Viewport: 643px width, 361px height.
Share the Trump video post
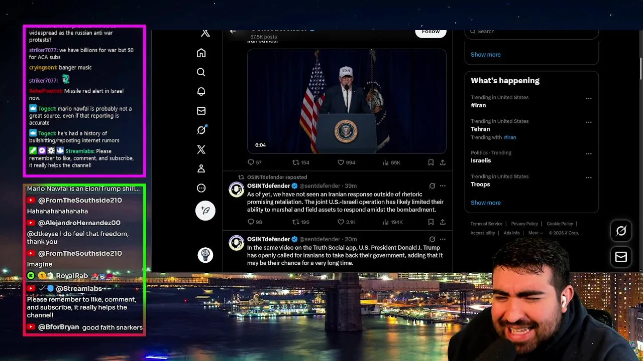tap(443, 162)
